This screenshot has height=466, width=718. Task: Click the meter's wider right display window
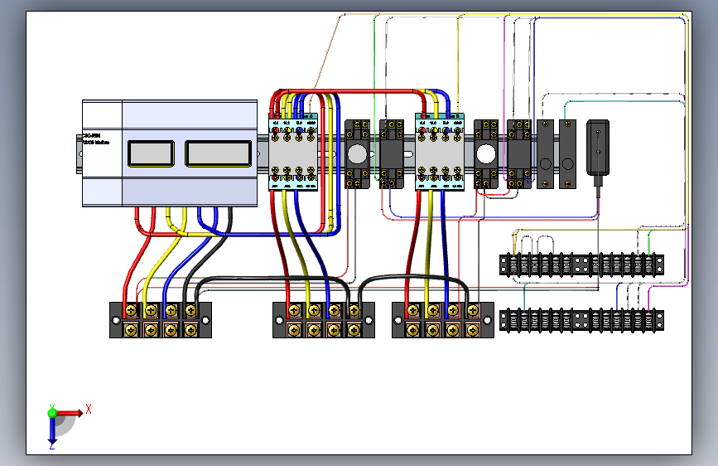click(219, 153)
